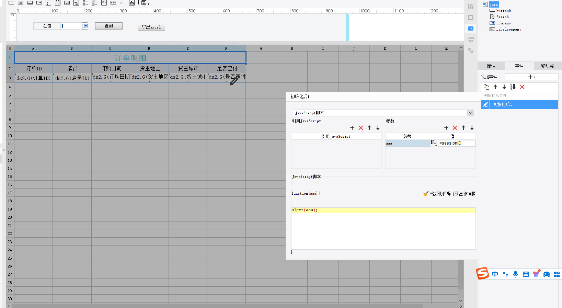This screenshot has height=308, width=562.
Task: Move selected event up in event list
Action: (495, 87)
